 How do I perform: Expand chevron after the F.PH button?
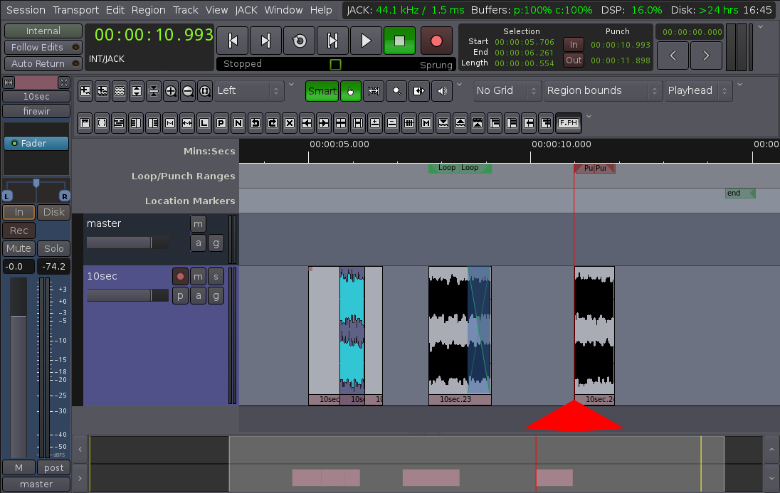589,117
